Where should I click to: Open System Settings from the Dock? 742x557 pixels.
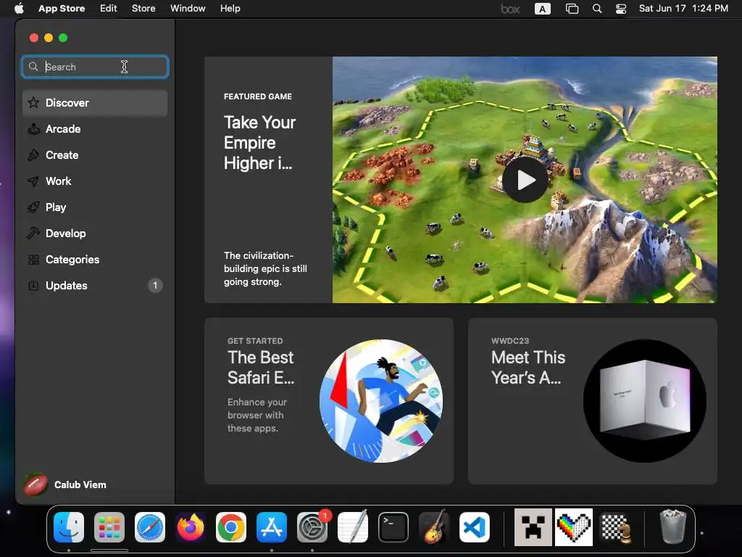[312, 527]
